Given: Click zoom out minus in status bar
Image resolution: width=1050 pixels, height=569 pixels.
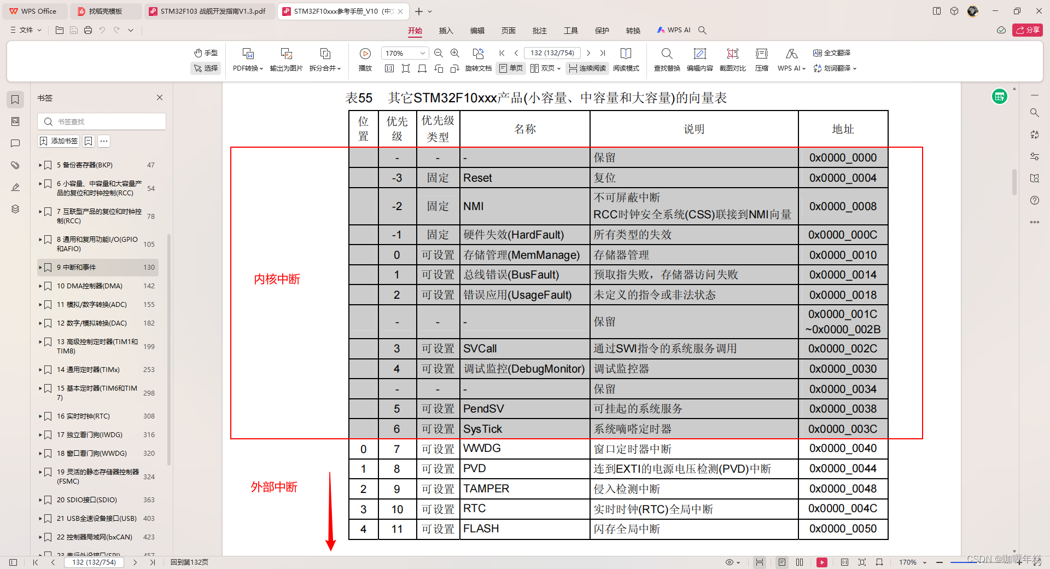Looking at the screenshot, I should tap(940, 562).
